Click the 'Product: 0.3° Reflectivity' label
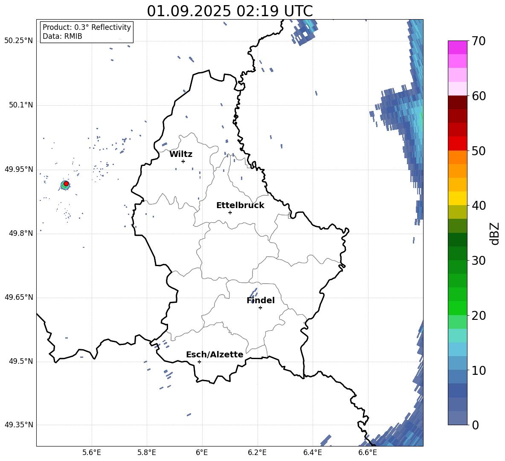 tap(87, 27)
